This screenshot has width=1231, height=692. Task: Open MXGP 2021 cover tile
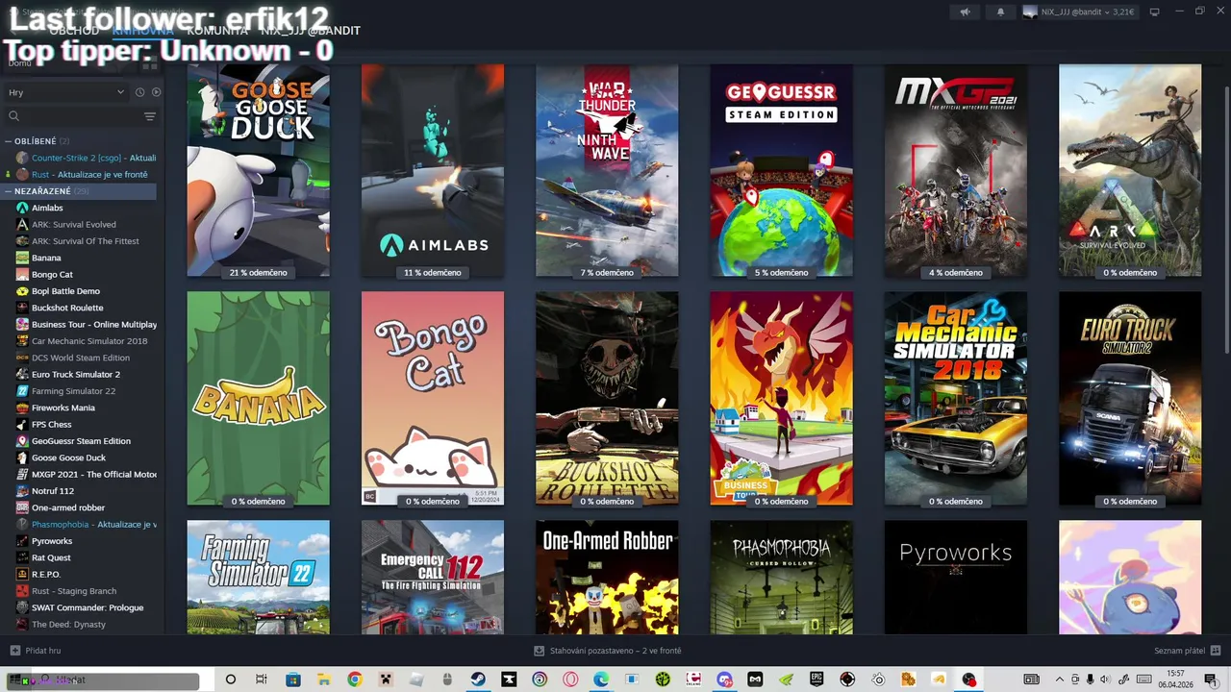(x=956, y=170)
